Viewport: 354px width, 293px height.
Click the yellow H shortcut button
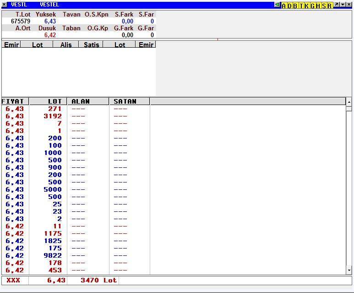tap(318, 6)
